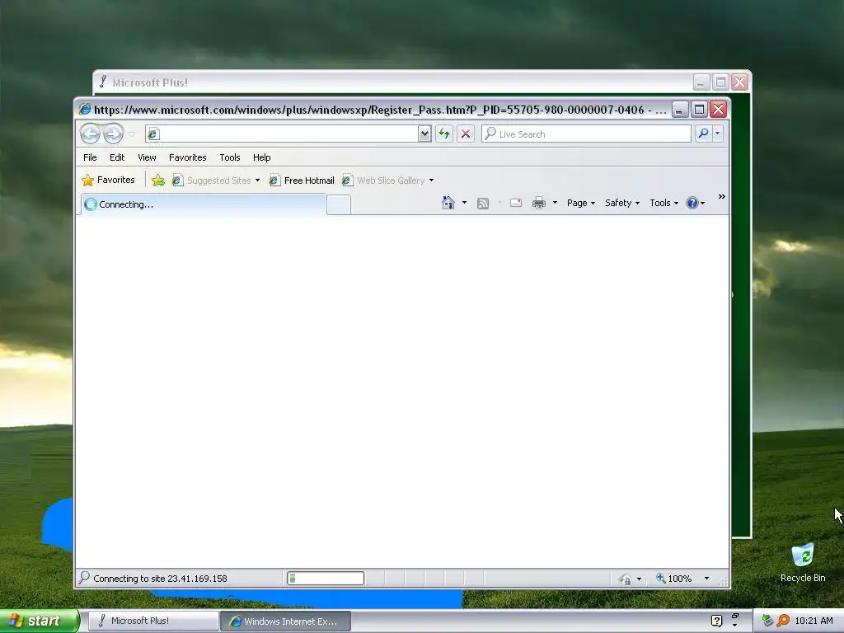Open Web Slice Gallery link

pos(383,181)
